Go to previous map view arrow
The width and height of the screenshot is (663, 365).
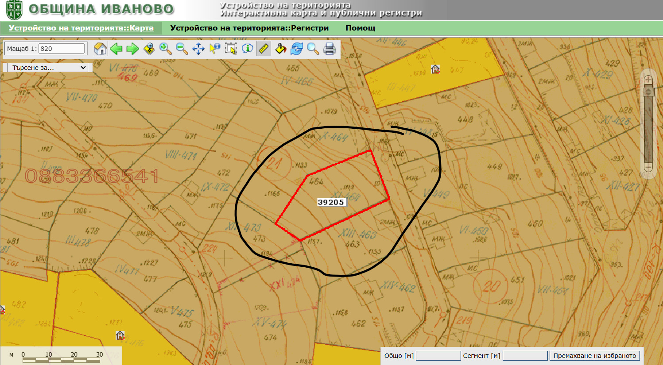tap(116, 49)
